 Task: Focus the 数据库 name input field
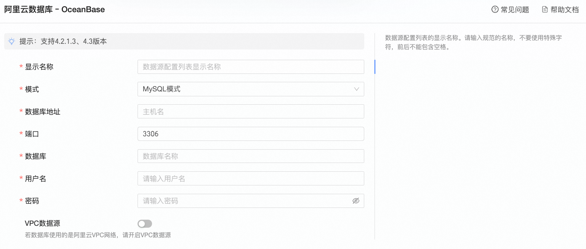(251, 156)
